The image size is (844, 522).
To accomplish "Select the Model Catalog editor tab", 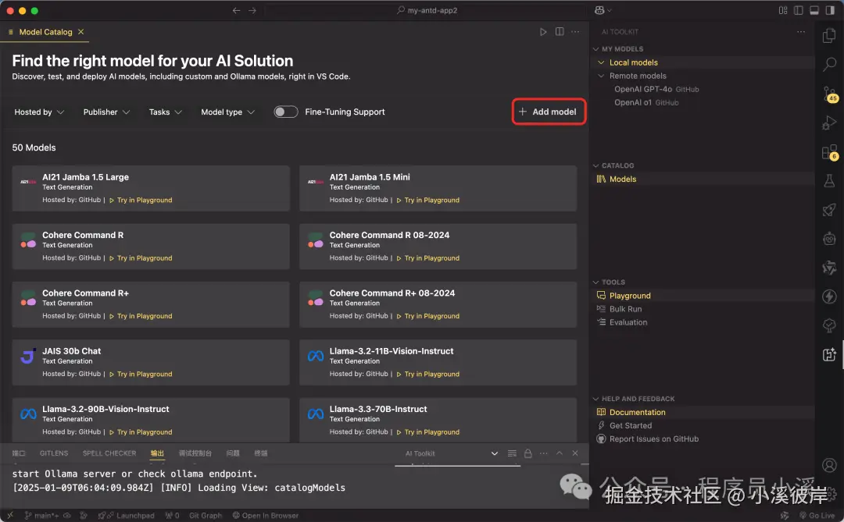I will point(46,32).
